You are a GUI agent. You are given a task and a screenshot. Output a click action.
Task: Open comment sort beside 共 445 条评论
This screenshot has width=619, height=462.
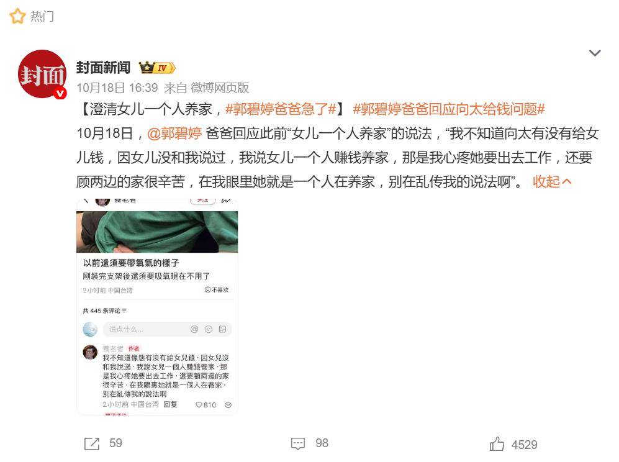(124, 310)
